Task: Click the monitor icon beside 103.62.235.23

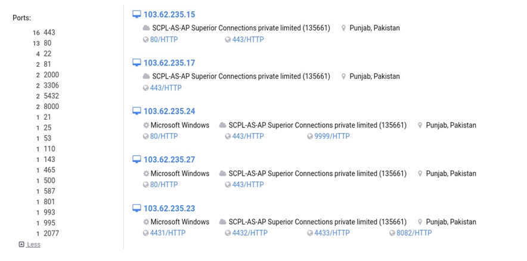Action: coord(137,208)
